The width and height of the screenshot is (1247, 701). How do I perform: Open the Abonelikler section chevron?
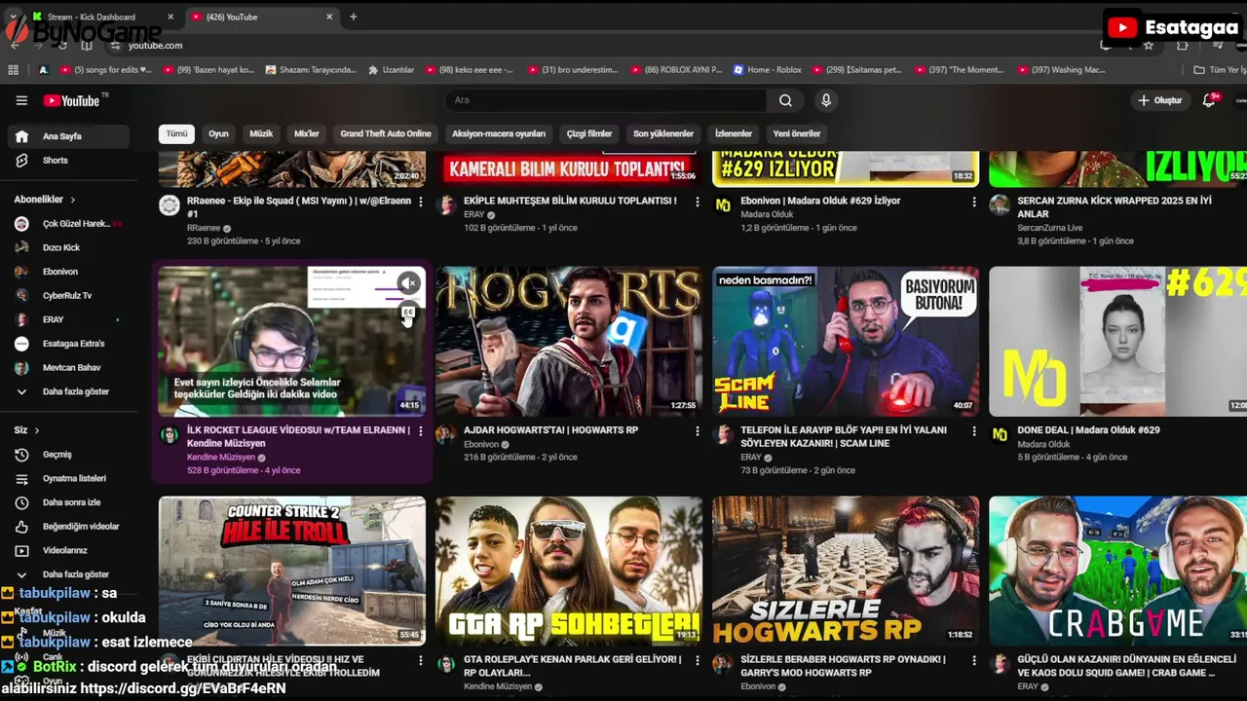pyautogui.click(x=72, y=200)
